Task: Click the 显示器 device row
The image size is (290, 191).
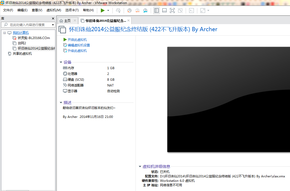Action: pos(98,91)
